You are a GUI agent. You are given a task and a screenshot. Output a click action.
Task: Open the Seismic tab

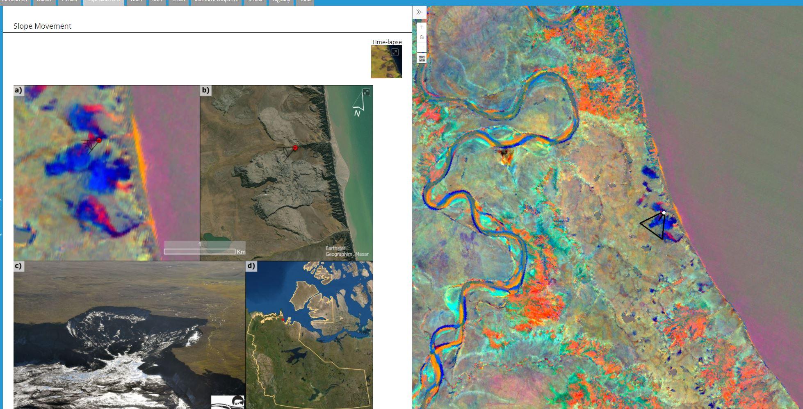click(x=255, y=1)
